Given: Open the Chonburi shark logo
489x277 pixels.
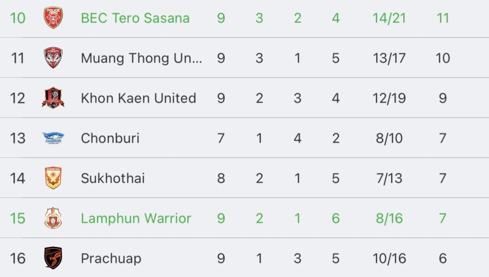Looking at the screenshot, I should pos(53,138).
